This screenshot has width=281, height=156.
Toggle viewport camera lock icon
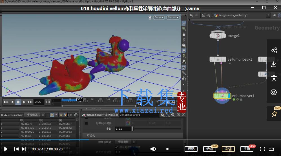[x=150, y=17]
